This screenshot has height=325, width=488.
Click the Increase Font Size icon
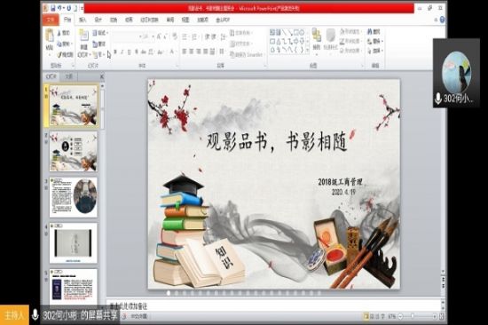(159, 36)
